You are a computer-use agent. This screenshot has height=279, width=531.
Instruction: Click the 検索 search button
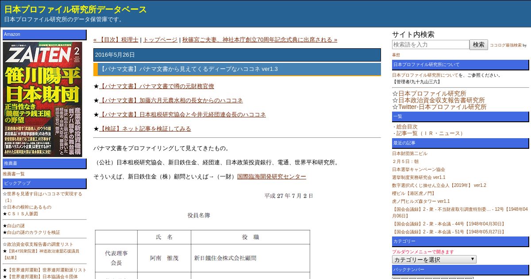coord(479,45)
